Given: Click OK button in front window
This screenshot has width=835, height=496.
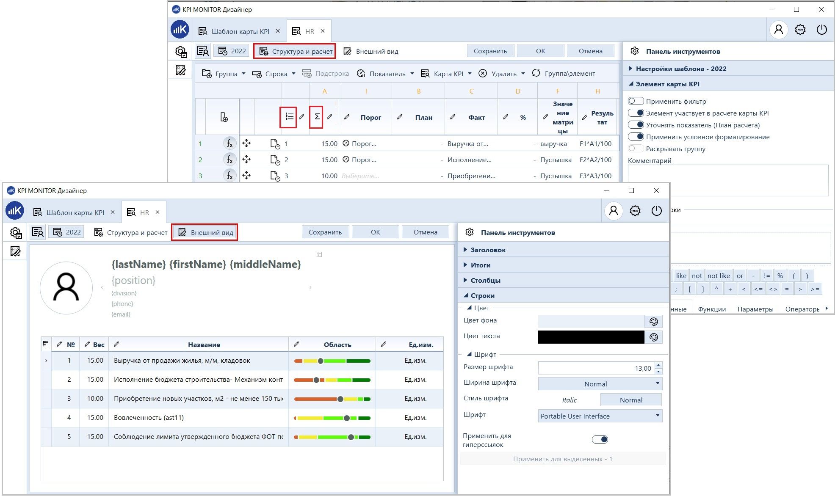Looking at the screenshot, I should pyautogui.click(x=376, y=232).
